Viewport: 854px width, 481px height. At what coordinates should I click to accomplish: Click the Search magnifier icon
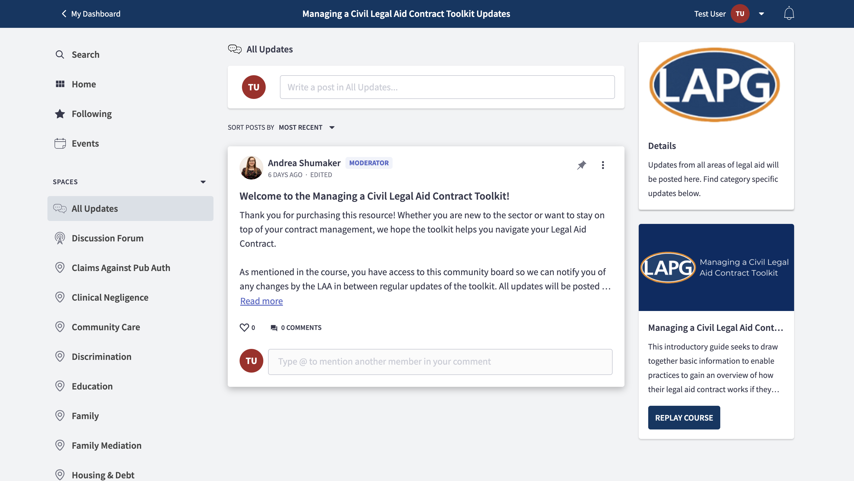60,54
